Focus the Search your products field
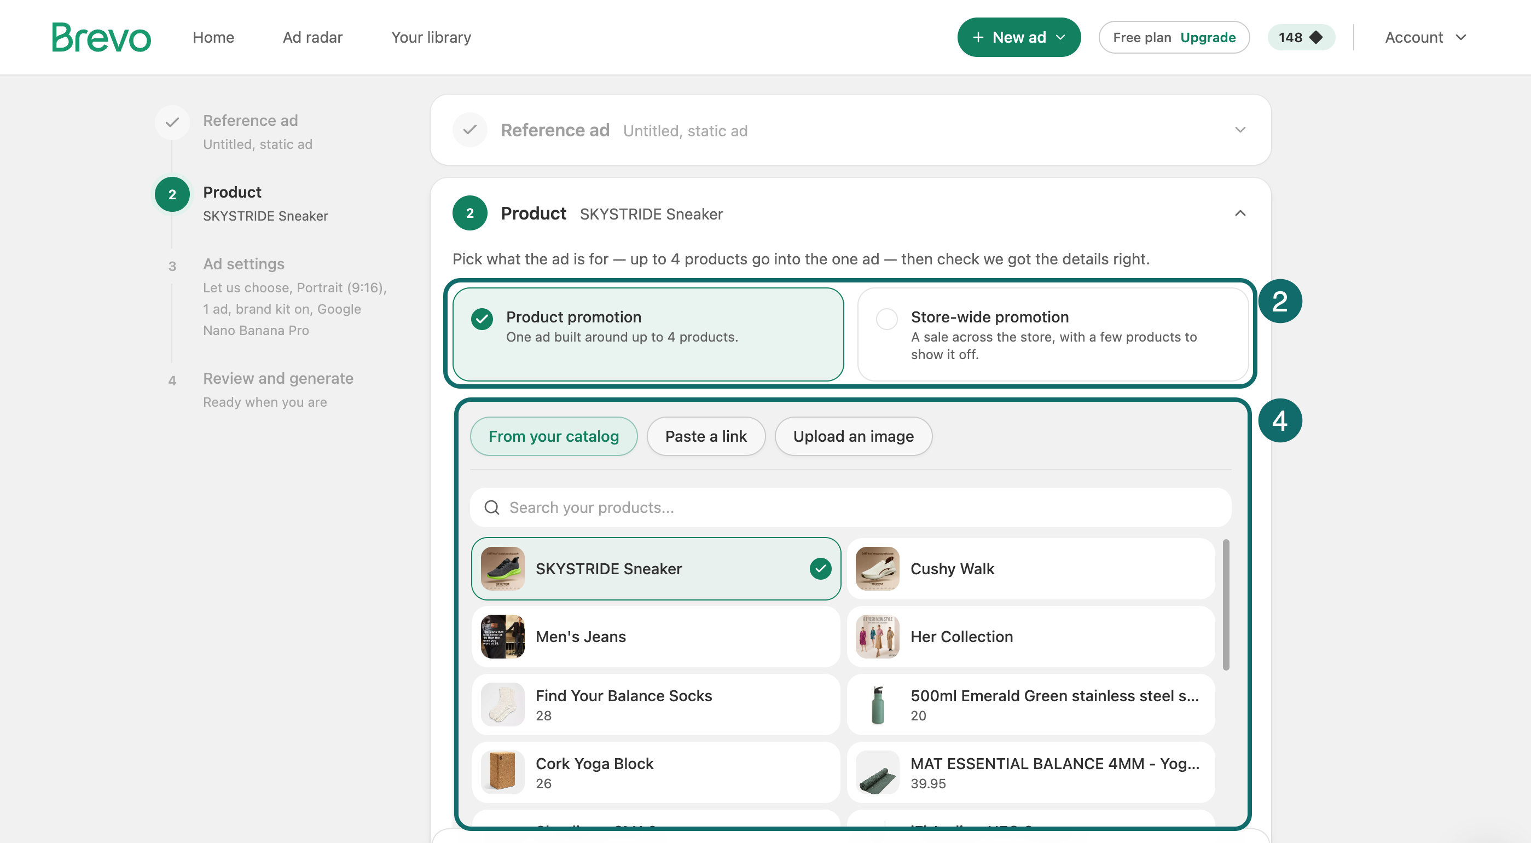This screenshot has width=1531, height=843. [850, 507]
